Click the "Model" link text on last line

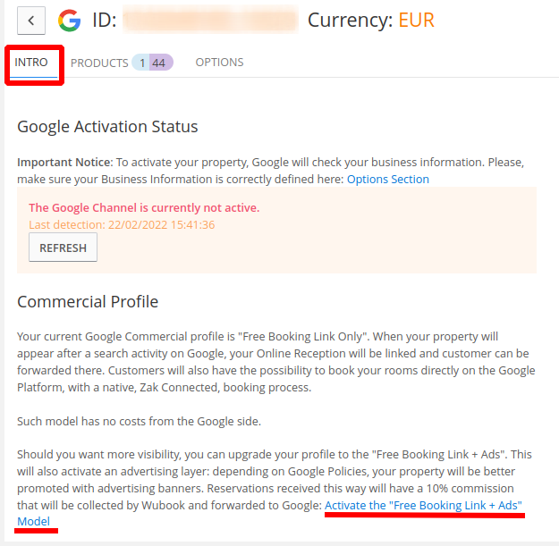(x=33, y=521)
